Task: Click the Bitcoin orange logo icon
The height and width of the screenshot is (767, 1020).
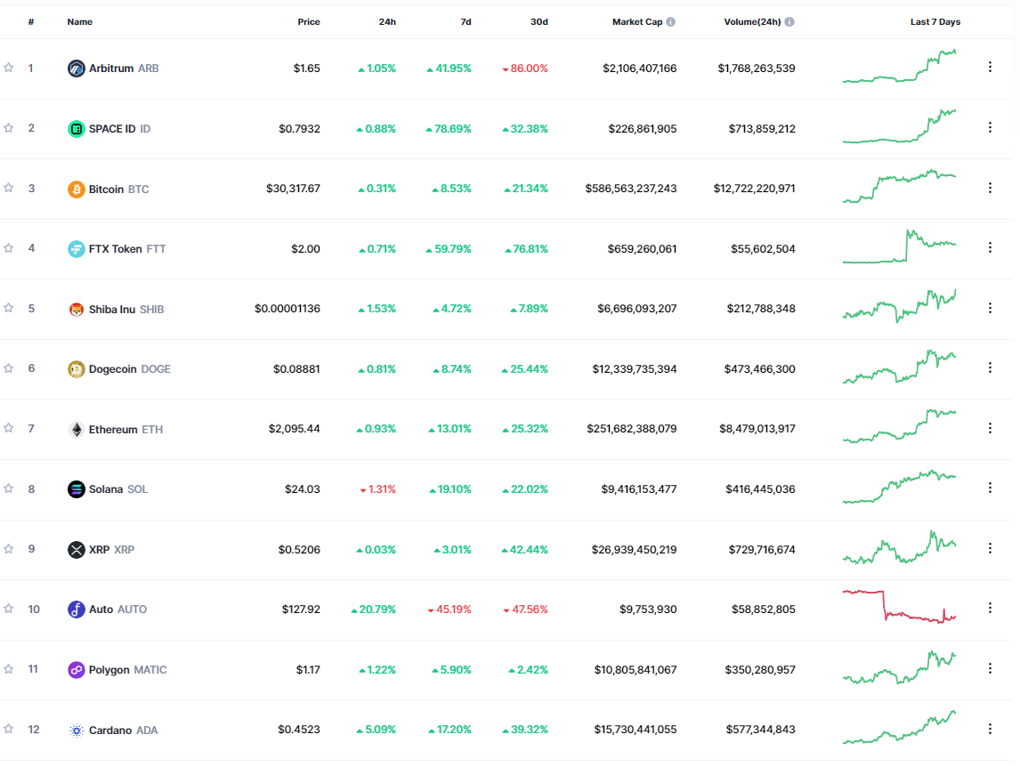Action: 77,190
